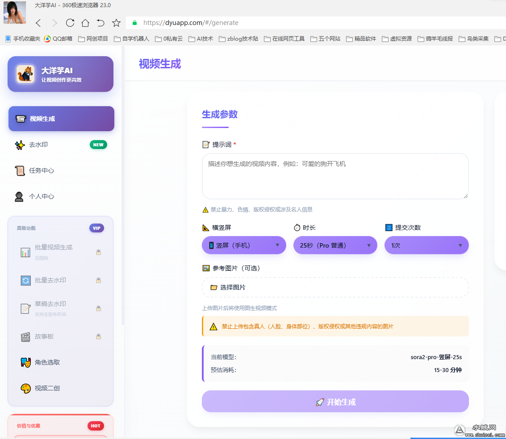
Task: Open 角色选取 in the sidebar
Action: [x=47, y=362]
